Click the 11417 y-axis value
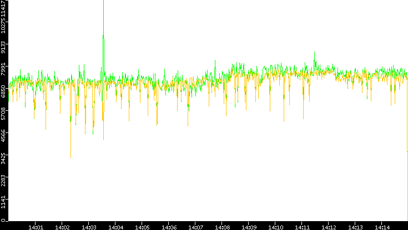The width and height of the screenshot is (408, 230). 3,8
